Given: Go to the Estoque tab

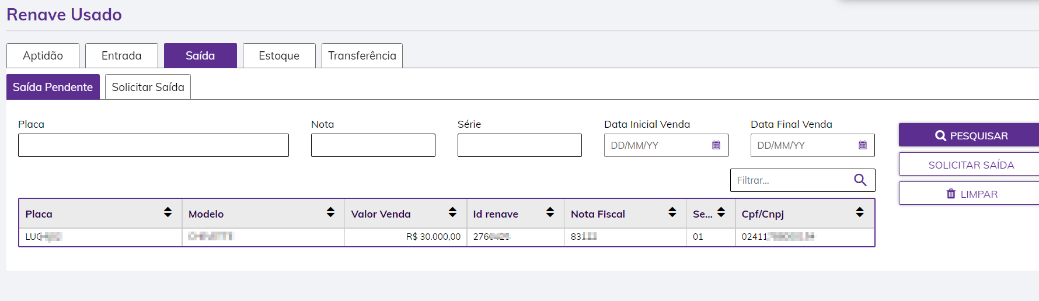Looking at the screenshot, I should click(x=279, y=55).
